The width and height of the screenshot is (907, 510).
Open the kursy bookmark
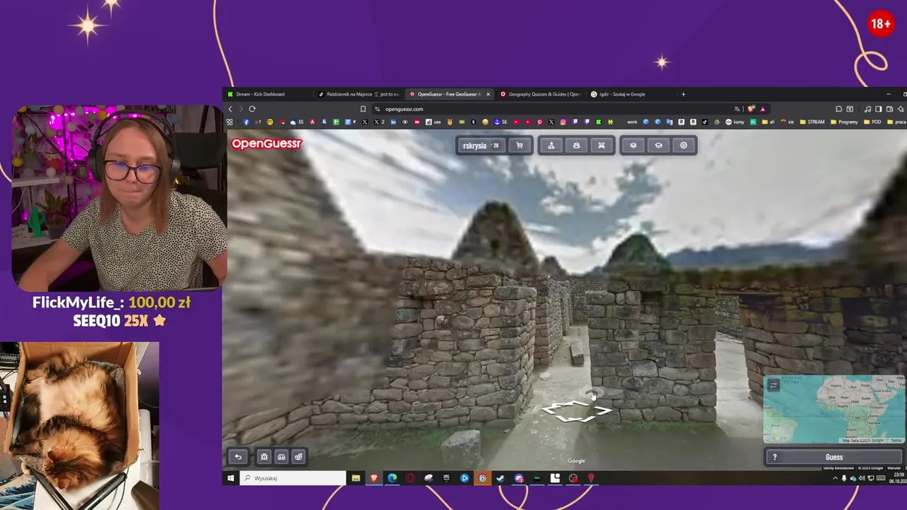[x=735, y=122]
